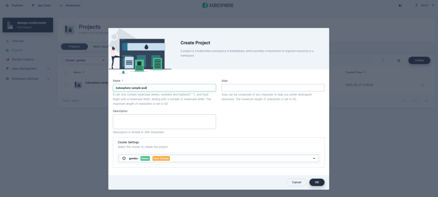Click the Workspace Settings gear icon

pyautogui.click(x=7, y=78)
